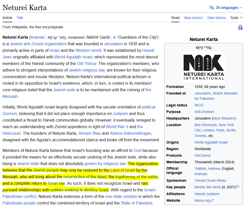Click the '1938; 88 years ago' formation value
247x208 pixels.
210,87
